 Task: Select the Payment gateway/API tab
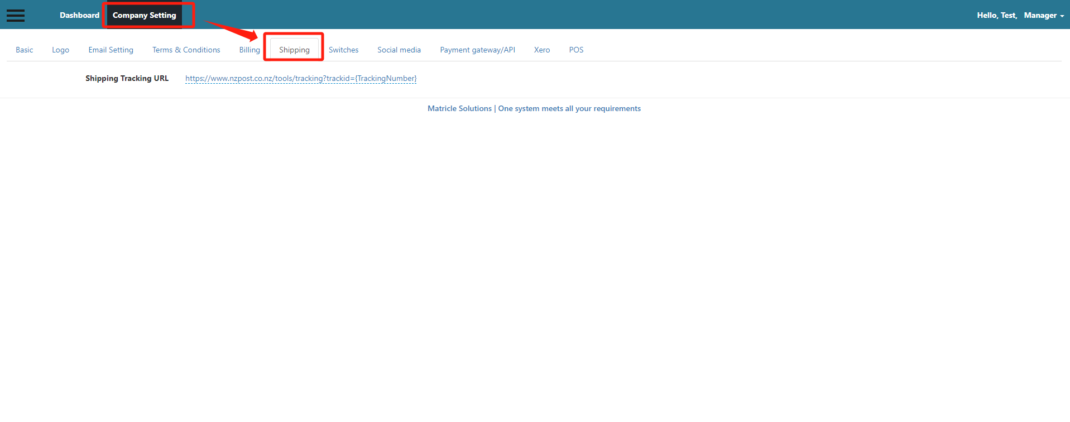point(477,50)
